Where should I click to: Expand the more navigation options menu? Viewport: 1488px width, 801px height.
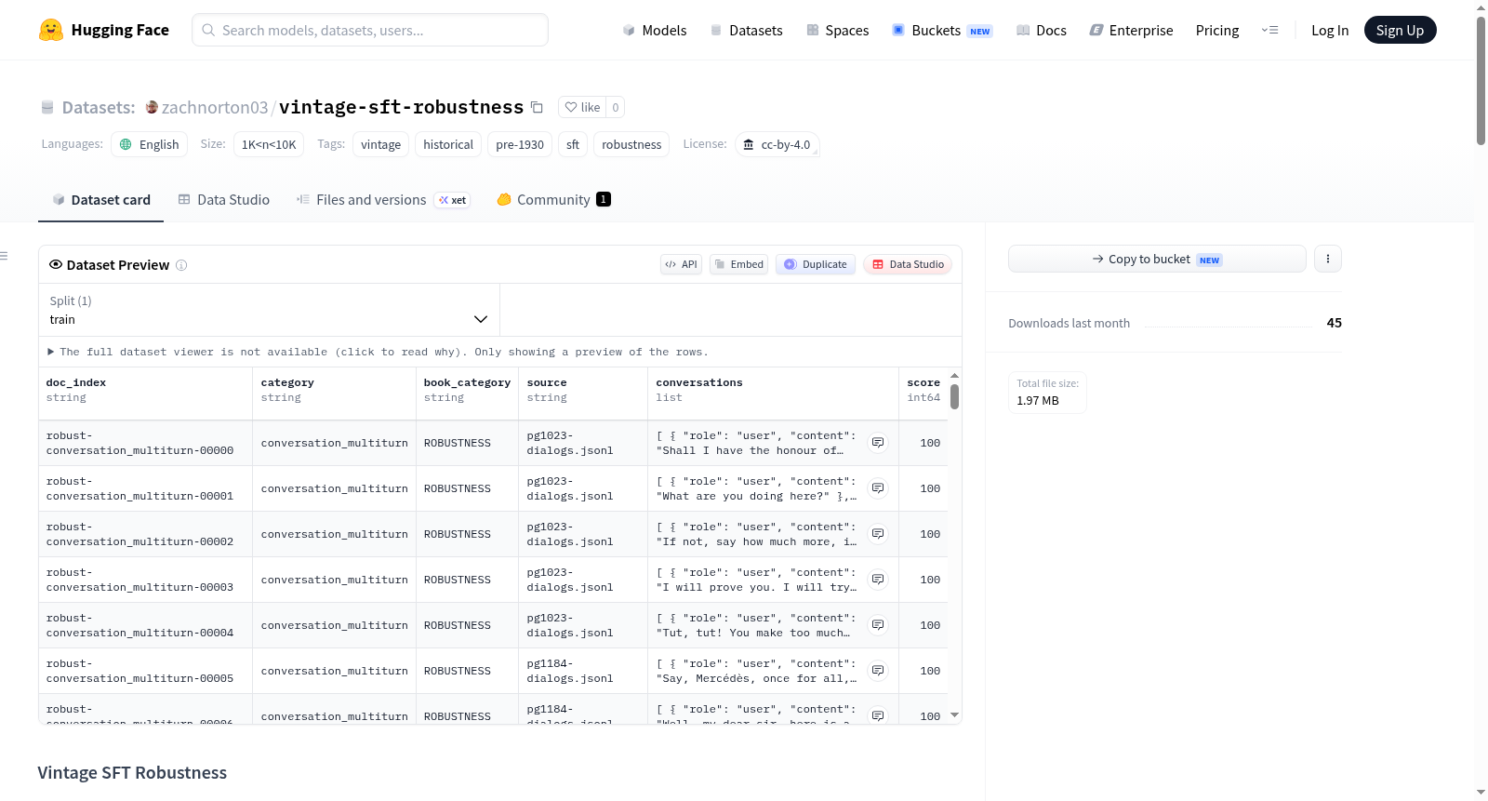(x=1269, y=31)
